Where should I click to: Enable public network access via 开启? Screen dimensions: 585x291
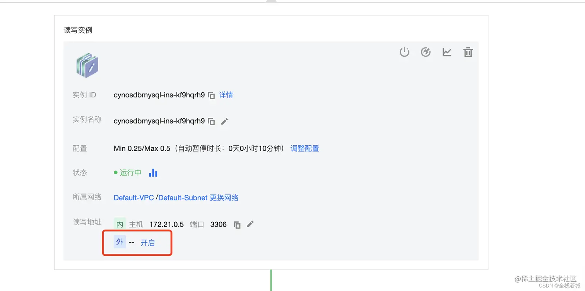pos(148,242)
